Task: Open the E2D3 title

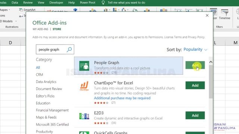Action: click(99, 113)
